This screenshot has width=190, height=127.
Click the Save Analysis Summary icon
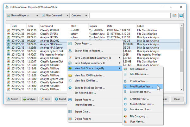(70, 63)
